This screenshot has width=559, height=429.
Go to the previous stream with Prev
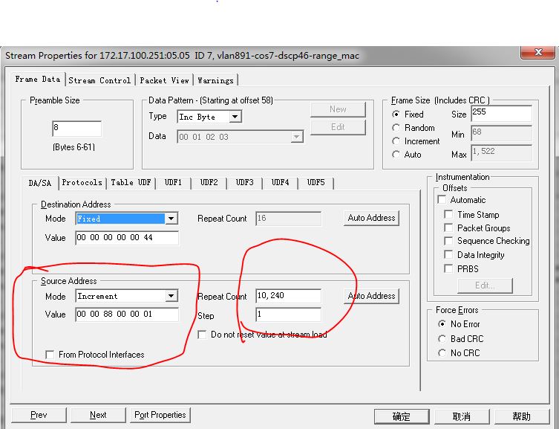[x=39, y=415]
